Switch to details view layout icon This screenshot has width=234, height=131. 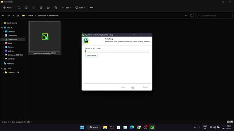pyautogui.click(x=228, y=122)
